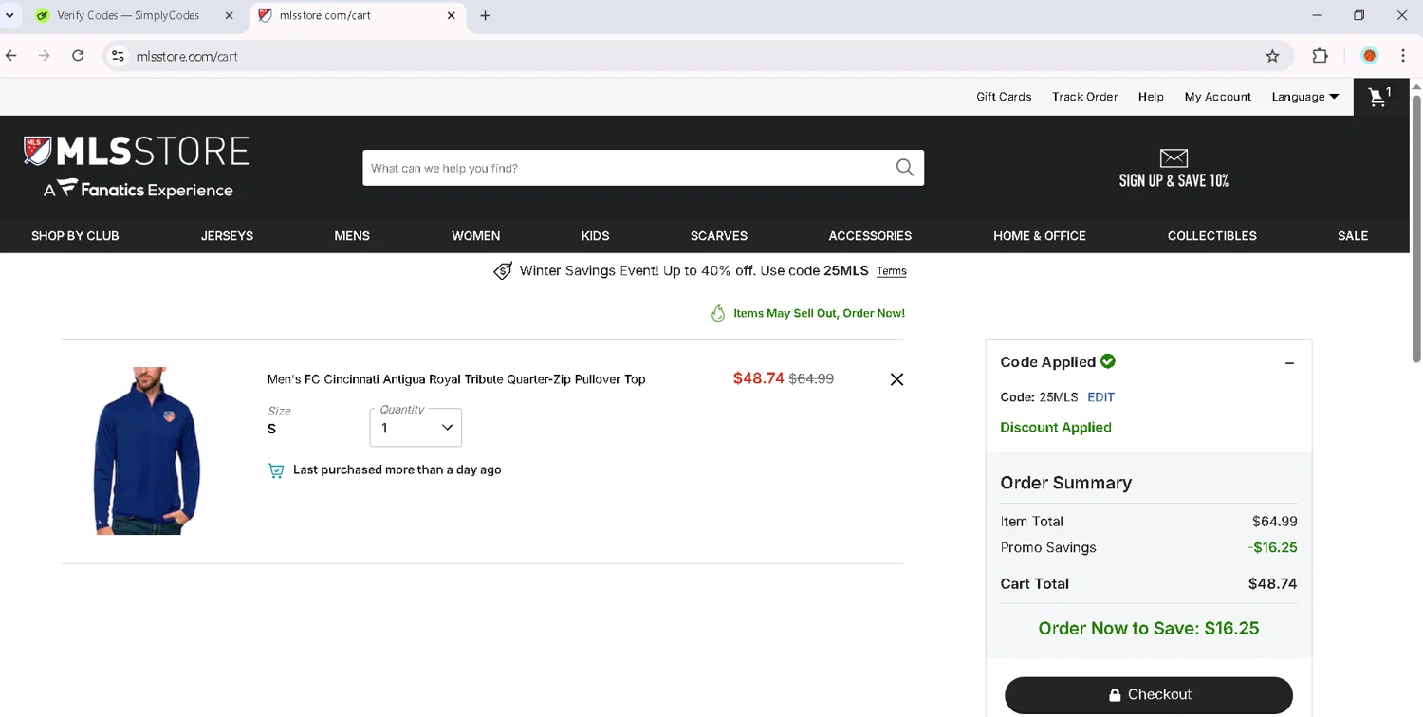The width and height of the screenshot is (1423, 717).
Task: Click the browser forward arrow
Action: tap(45, 56)
